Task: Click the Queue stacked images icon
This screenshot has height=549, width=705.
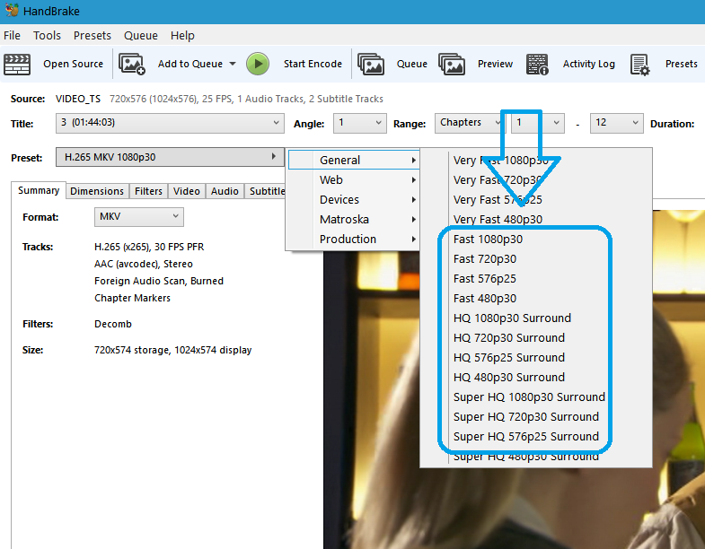Action: pos(371,65)
